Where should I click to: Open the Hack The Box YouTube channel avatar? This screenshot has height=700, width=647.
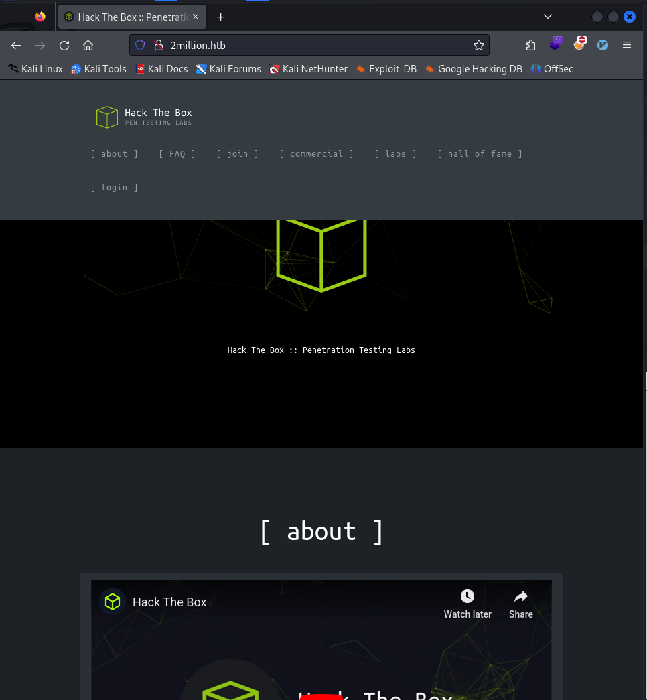113,602
